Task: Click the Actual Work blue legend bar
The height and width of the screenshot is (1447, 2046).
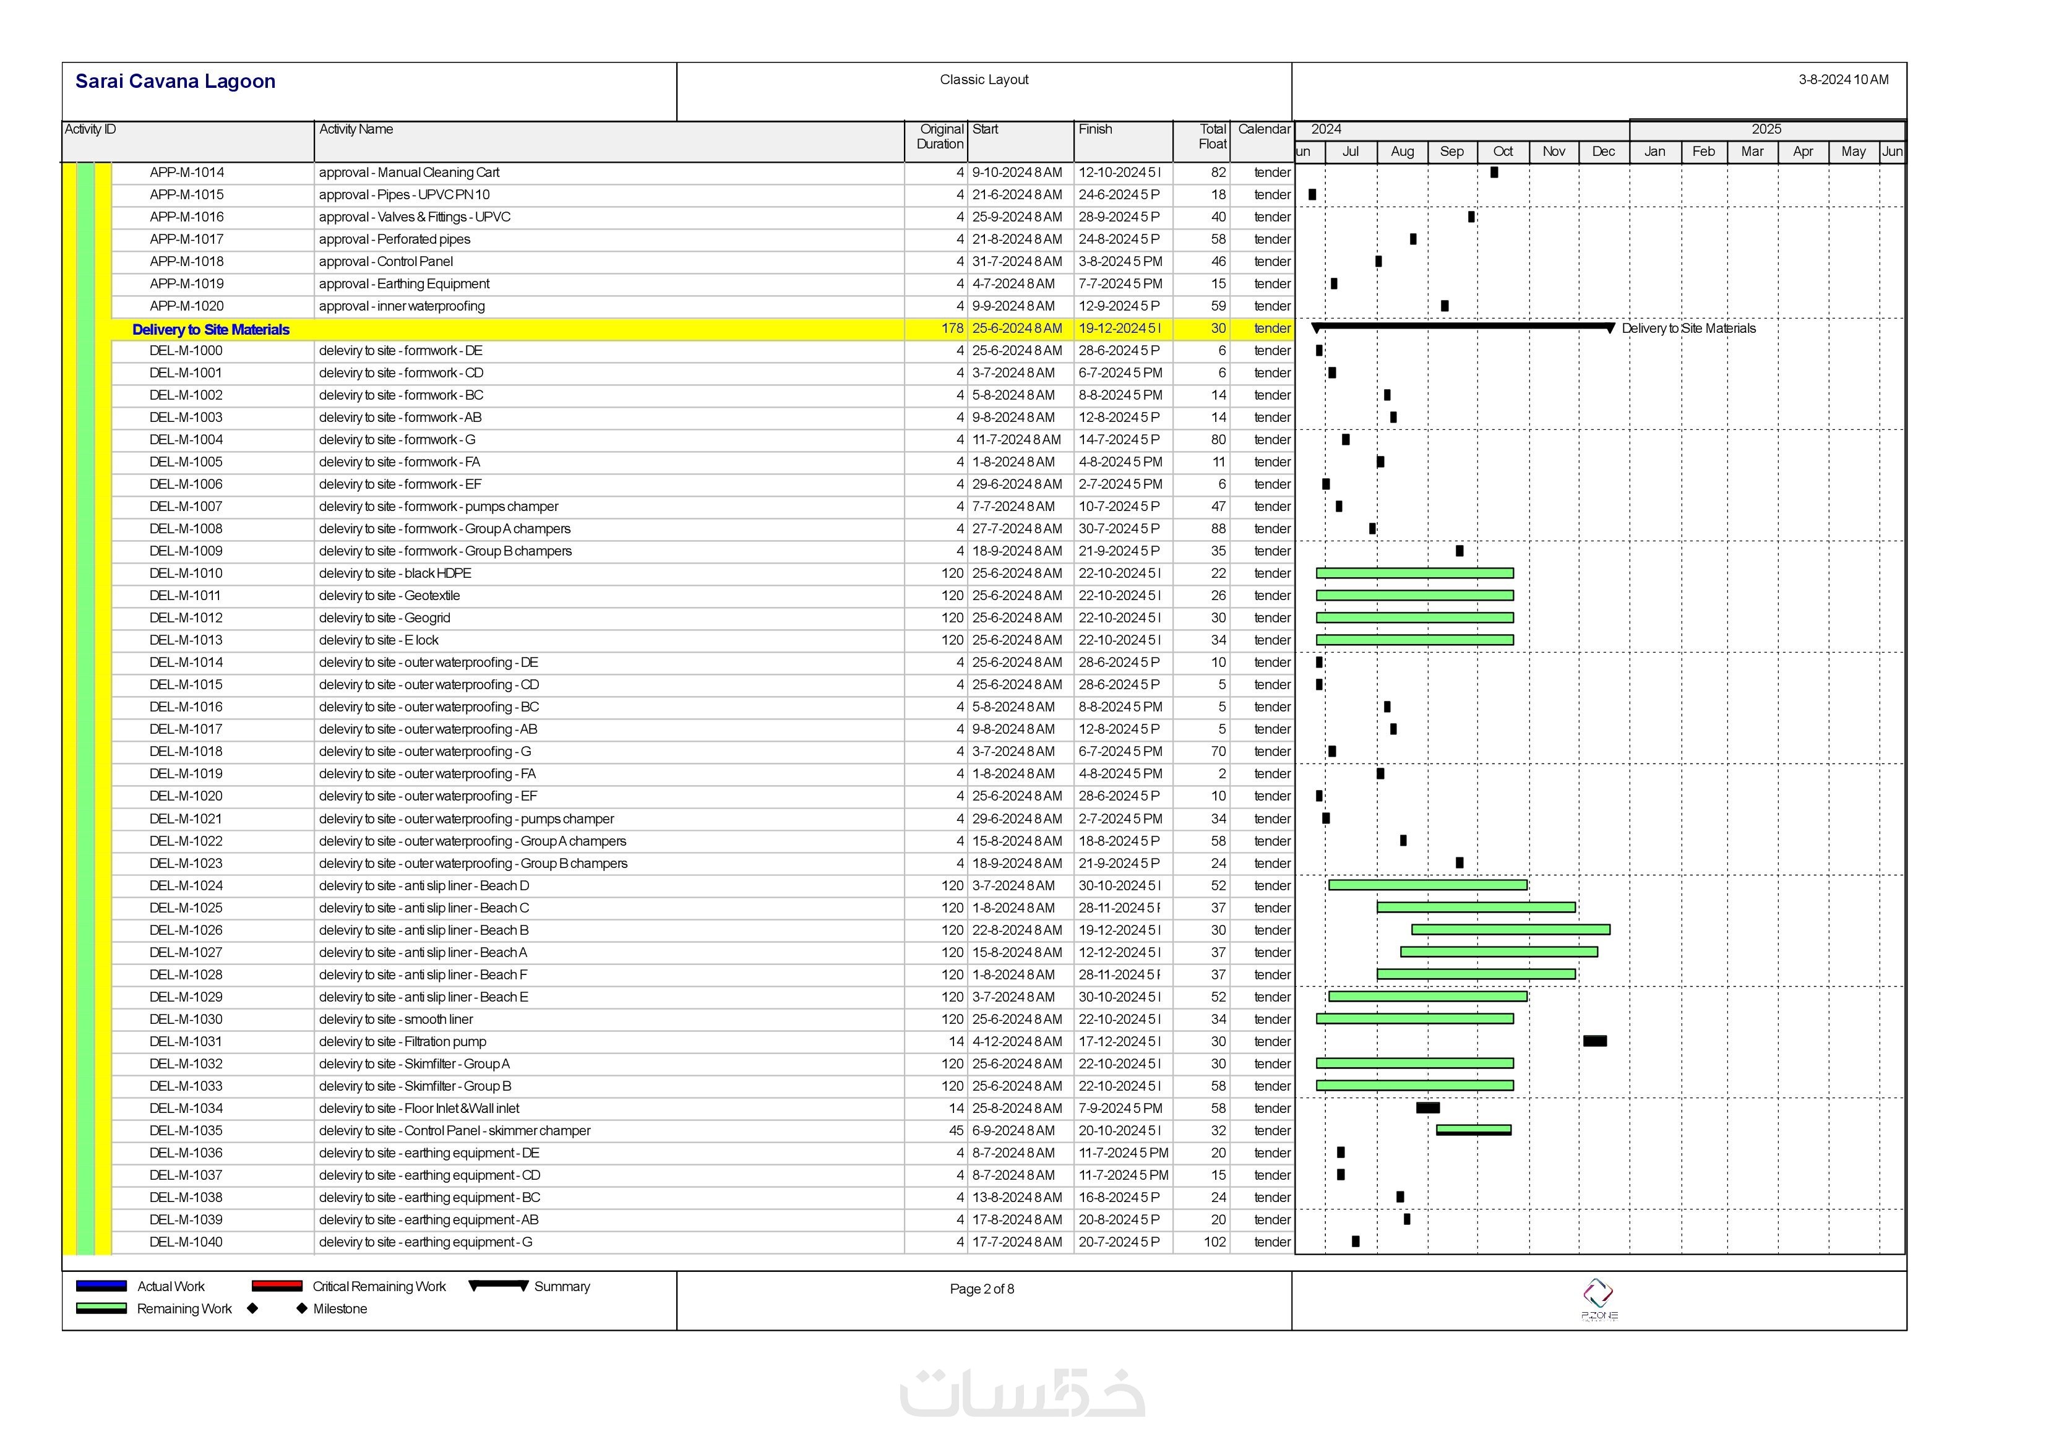Action: 101,1286
